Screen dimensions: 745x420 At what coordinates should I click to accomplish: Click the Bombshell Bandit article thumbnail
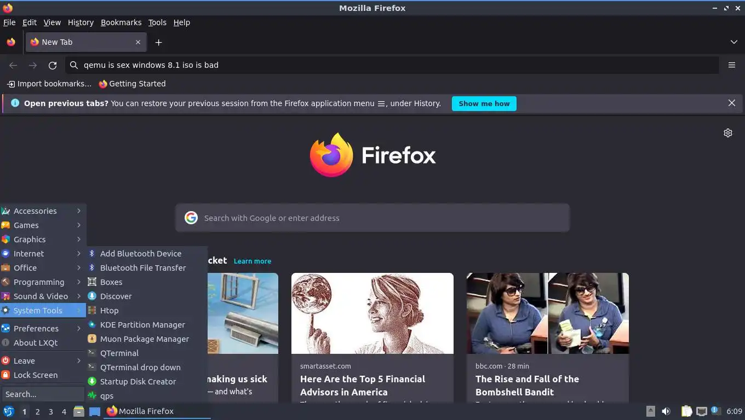tap(548, 313)
